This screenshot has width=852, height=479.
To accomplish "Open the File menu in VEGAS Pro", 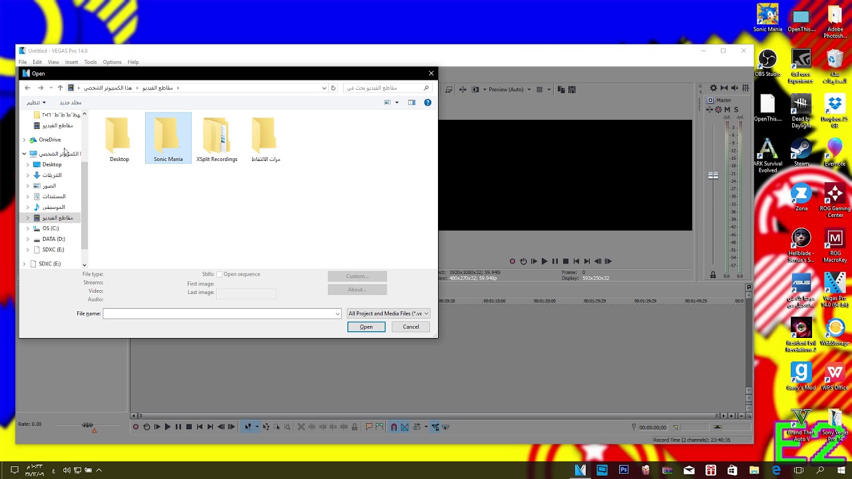I will (x=23, y=62).
